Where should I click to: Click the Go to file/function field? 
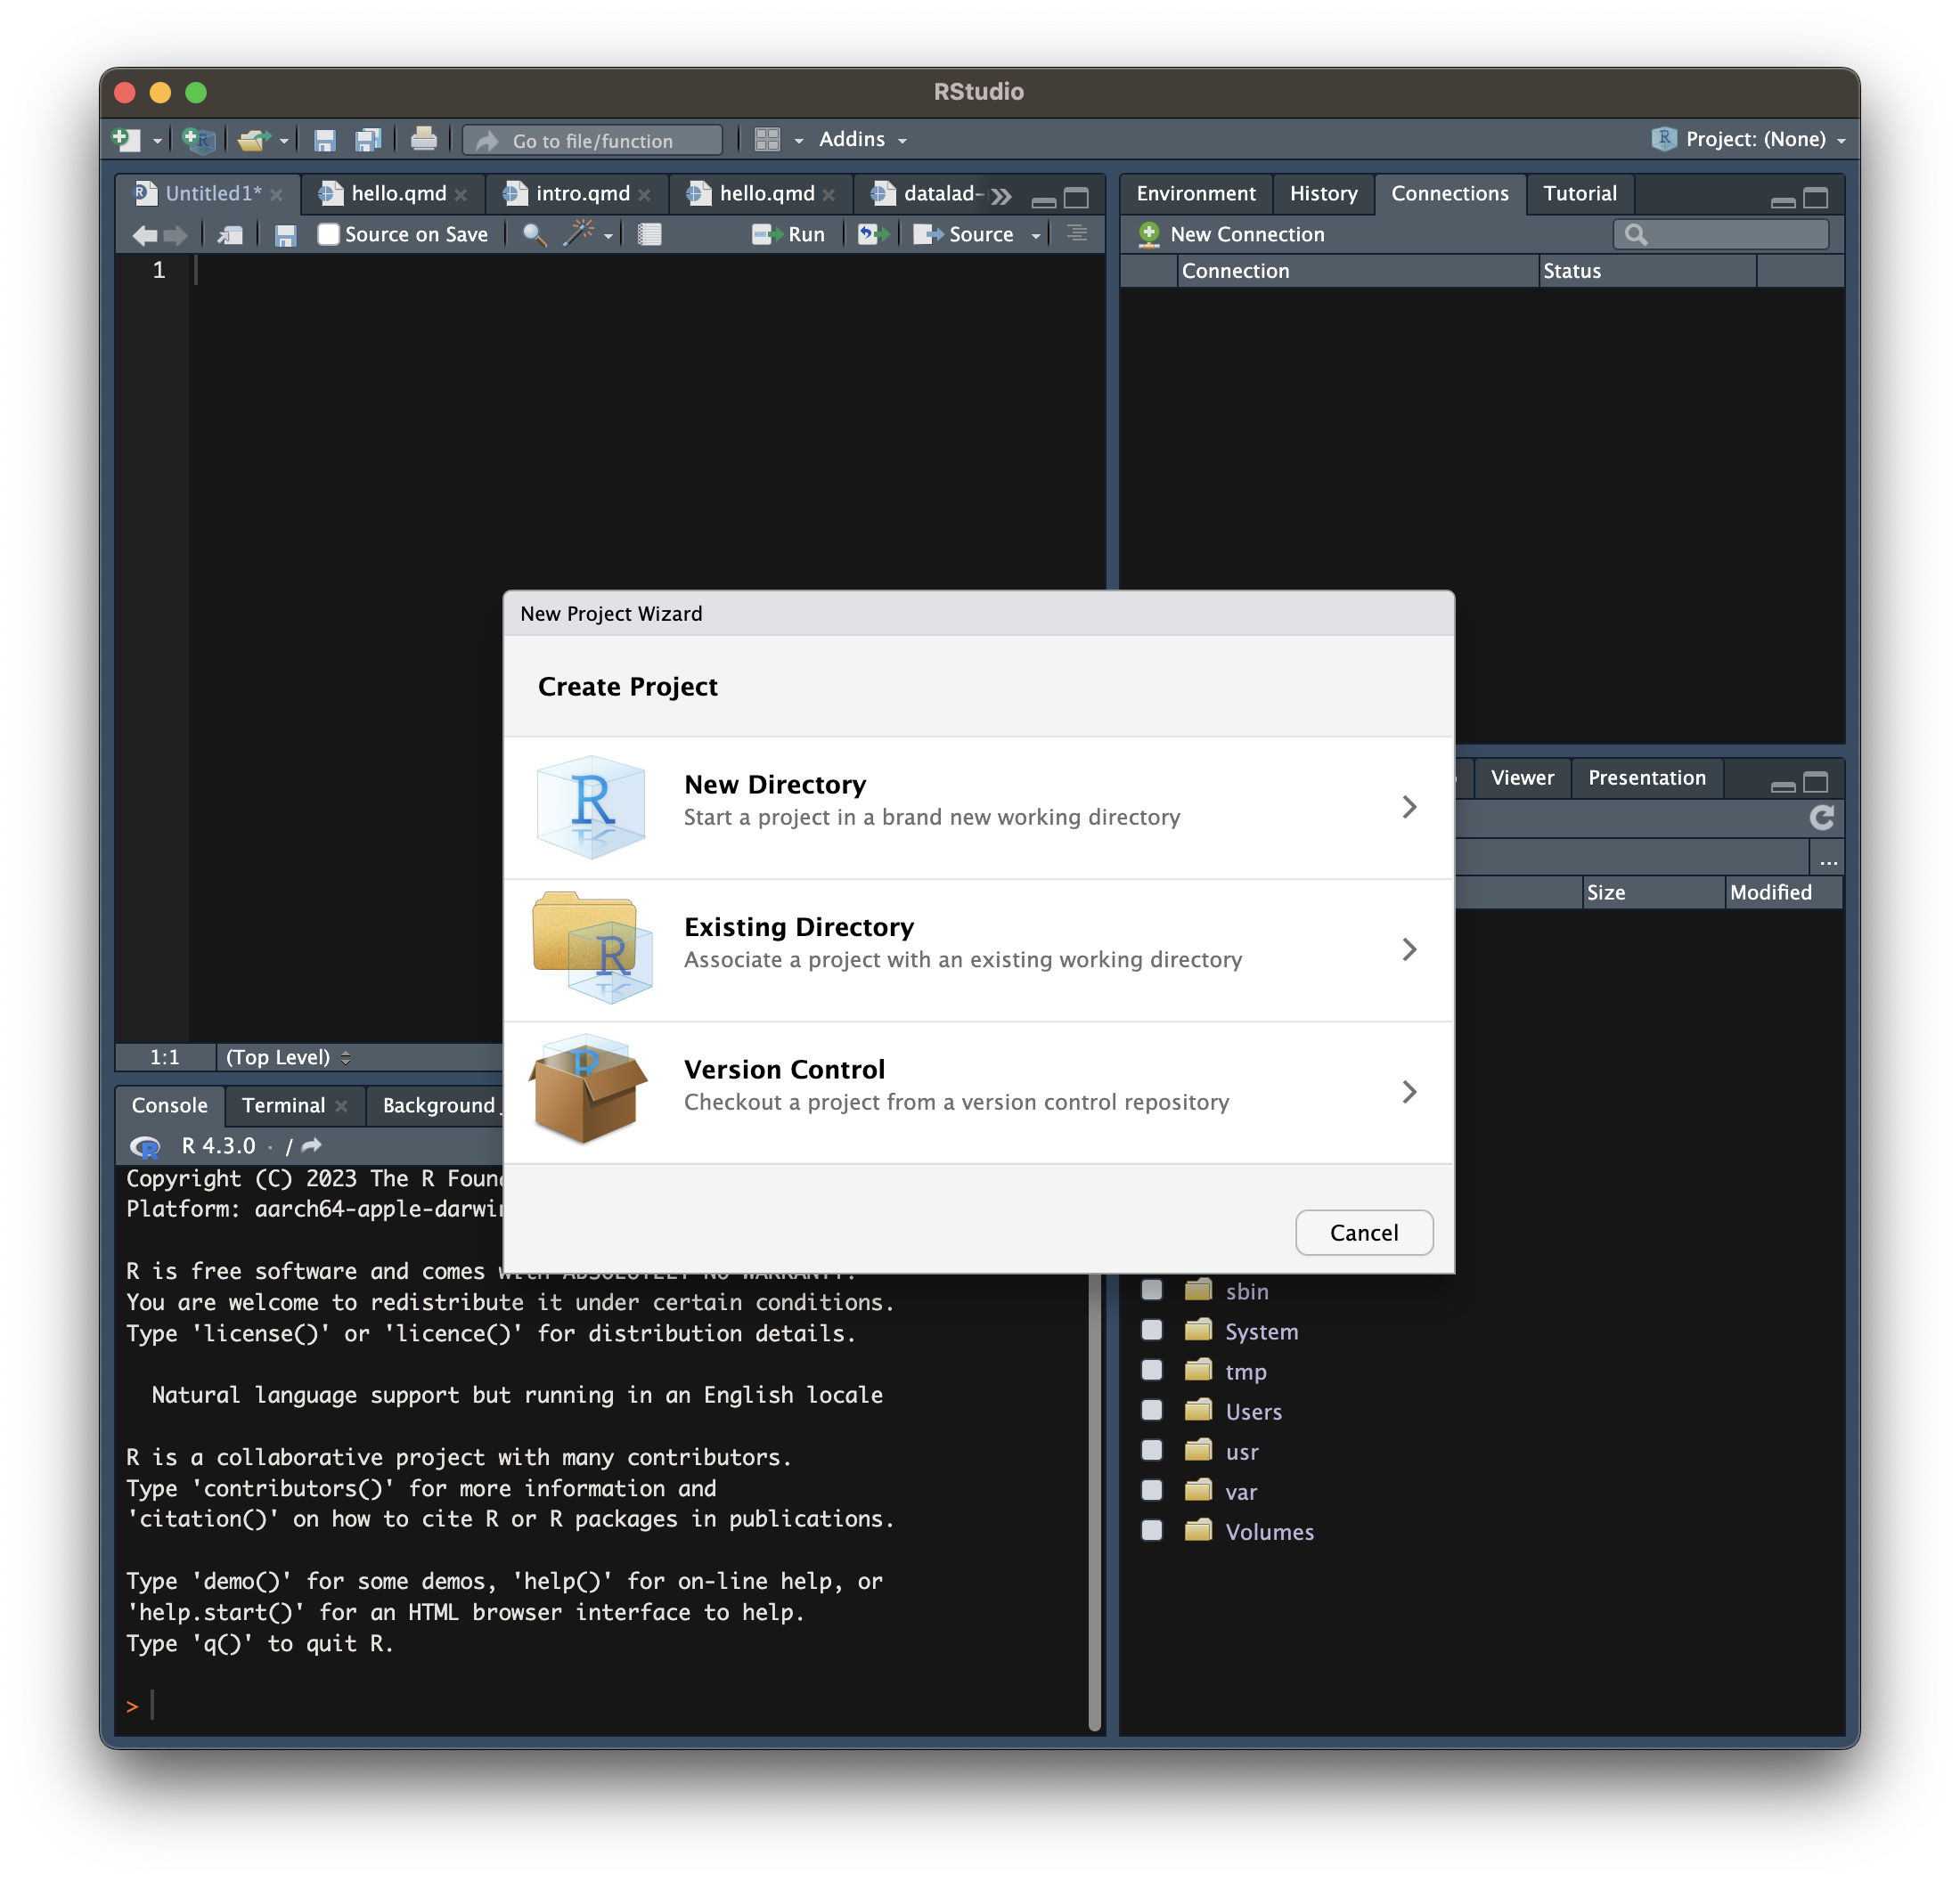pos(592,141)
